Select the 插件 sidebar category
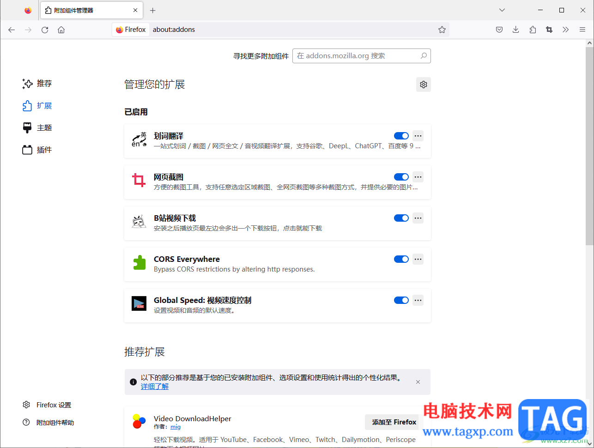The image size is (594, 448). [x=37, y=150]
